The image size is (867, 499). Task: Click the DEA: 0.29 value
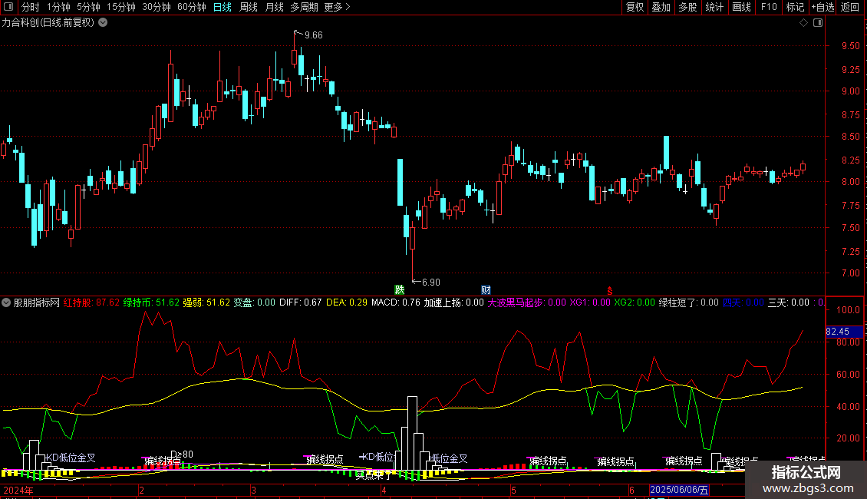point(347,302)
